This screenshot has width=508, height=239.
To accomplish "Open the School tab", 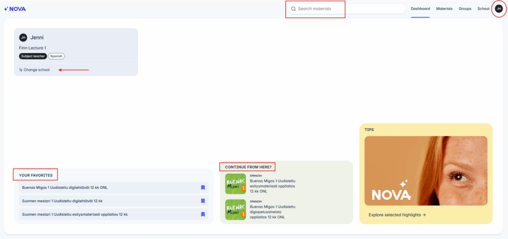I will (x=483, y=9).
